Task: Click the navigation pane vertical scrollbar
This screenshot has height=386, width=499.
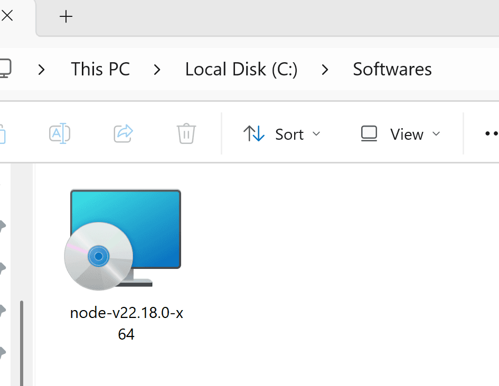Action: point(22,343)
